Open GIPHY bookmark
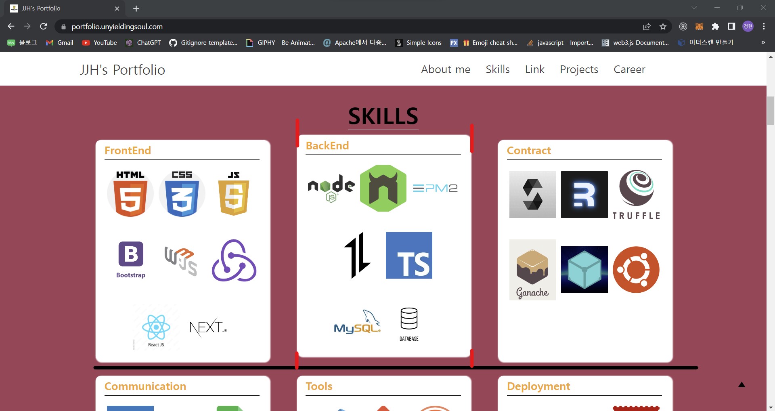The height and width of the screenshot is (411, 775). [x=281, y=42]
